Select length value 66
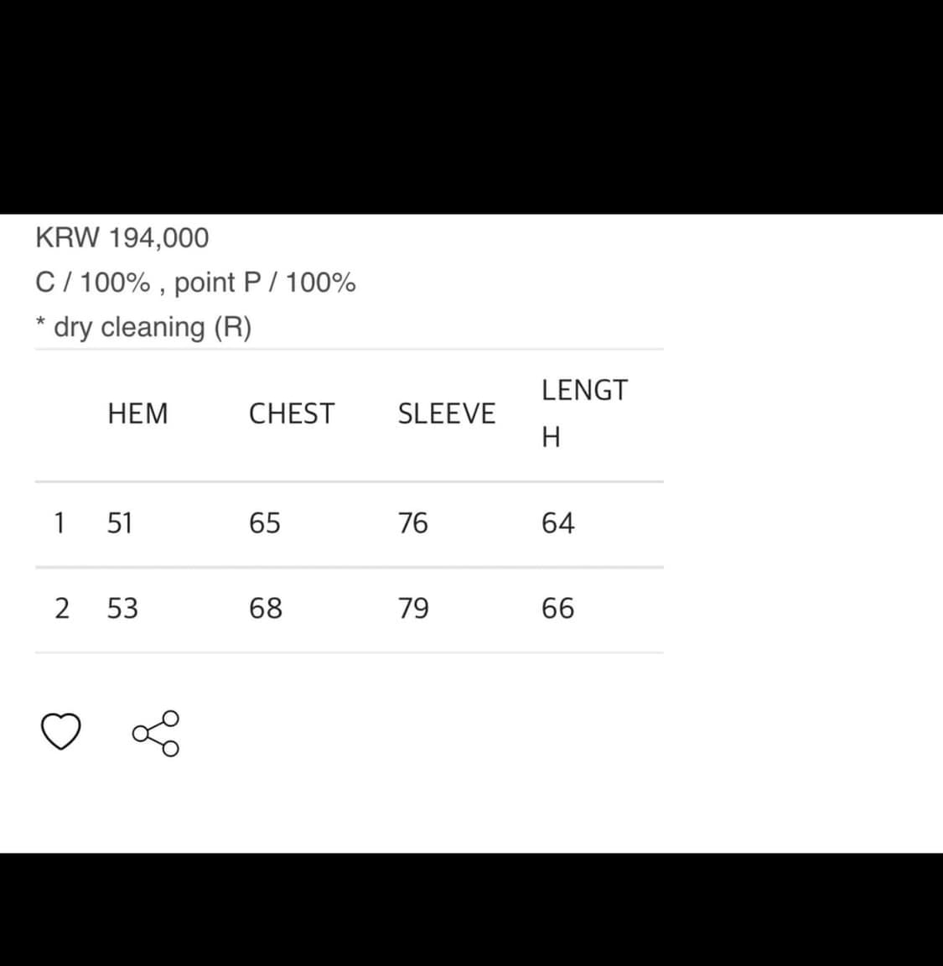The width and height of the screenshot is (943, 966). tap(557, 609)
